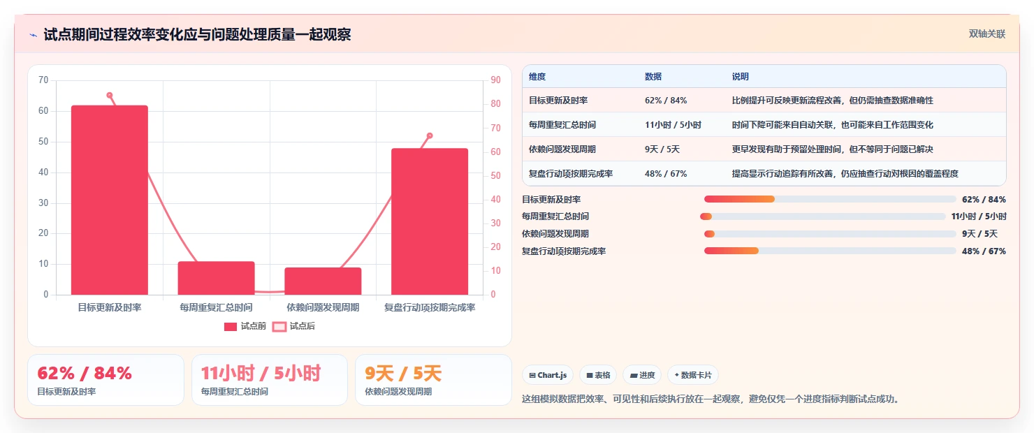
Task: Click x-axis label 依赖问题发现周期
Action: tap(323, 307)
